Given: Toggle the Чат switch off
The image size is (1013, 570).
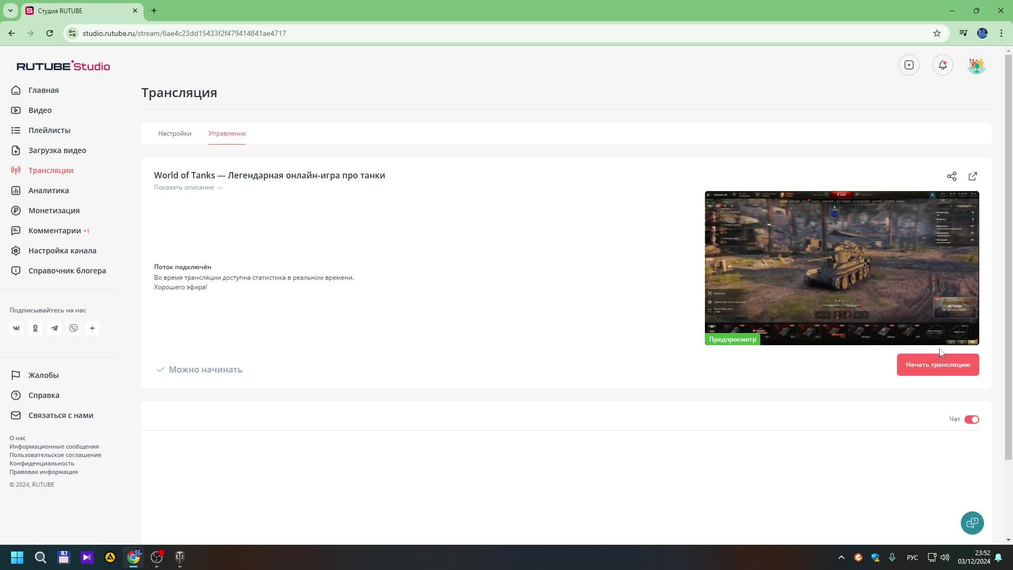Looking at the screenshot, I should [x=972, y=420].
